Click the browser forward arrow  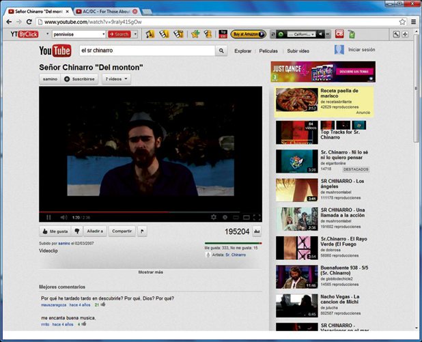pos(19,22)
